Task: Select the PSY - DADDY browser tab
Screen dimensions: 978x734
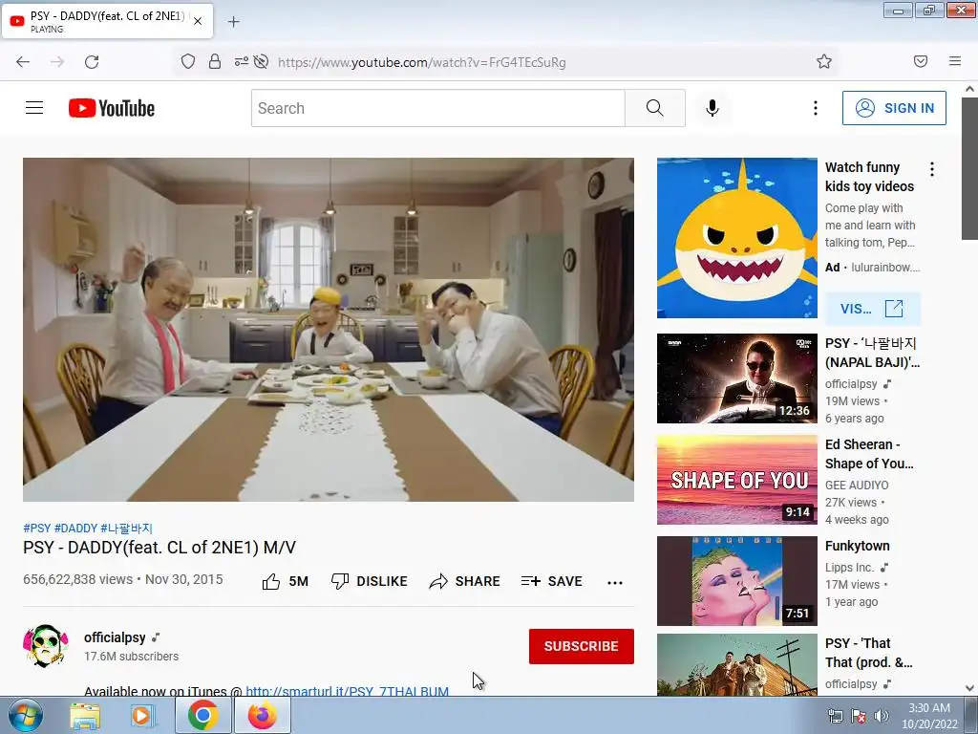Action: [x=107, y=21]
